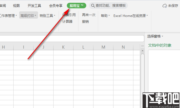This screenshot has height=108, width=180.
Task: Click inside the formula bar
Action: click(x=72, y=39)
